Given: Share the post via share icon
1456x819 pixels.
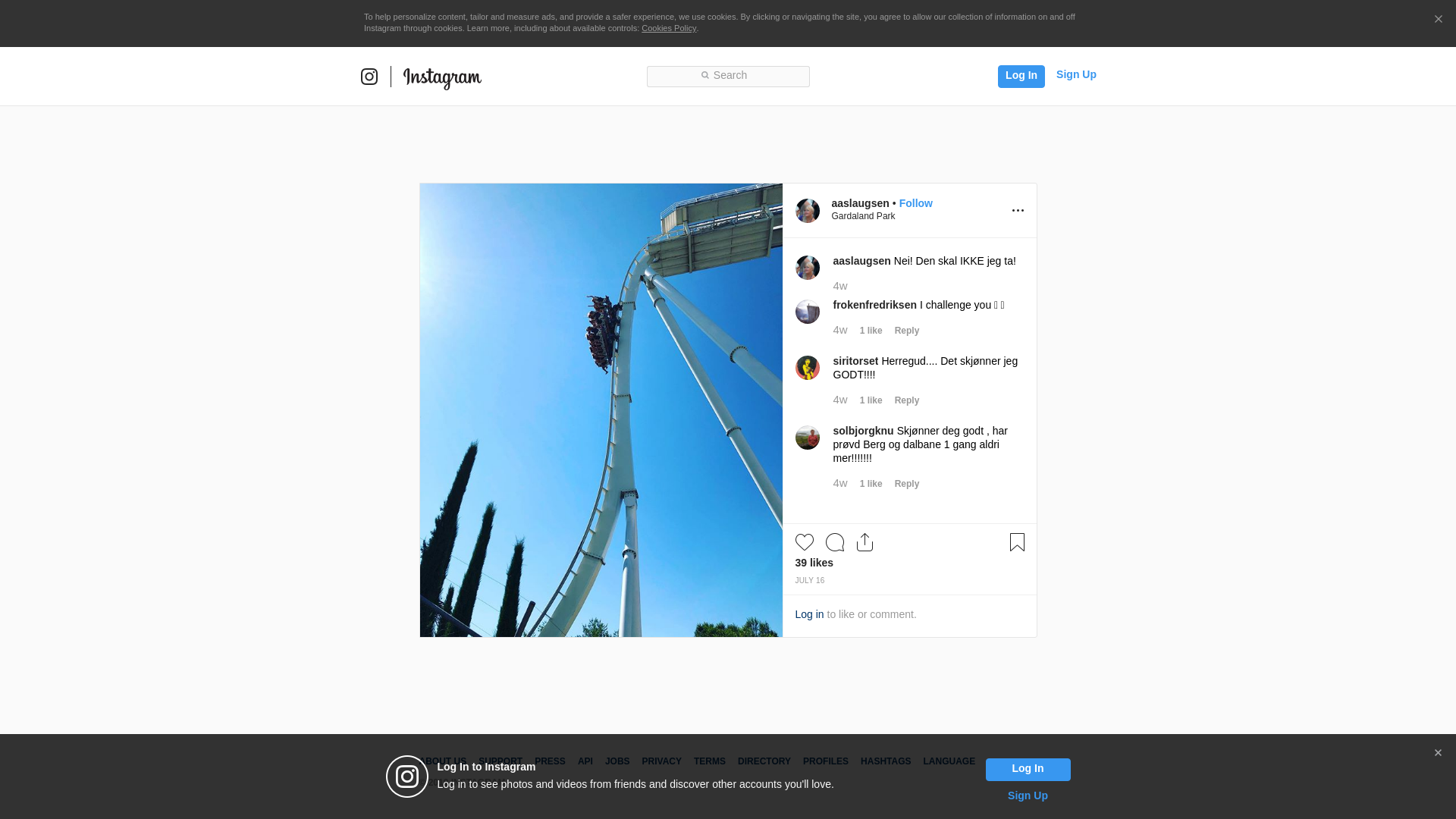Looking at the screenshot, I should pyautogui.click(x=864, y=542).
